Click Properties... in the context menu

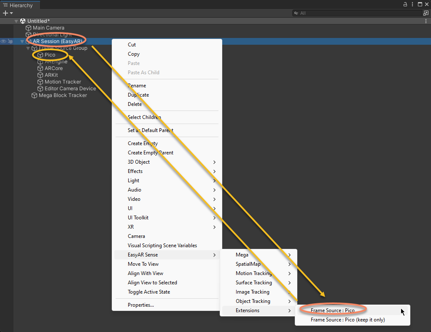click(141, 305)
